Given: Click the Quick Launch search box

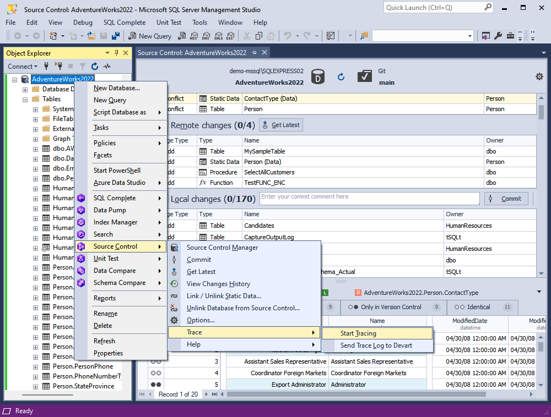Looking at the screenshot, I should click(x=438, y=7).
